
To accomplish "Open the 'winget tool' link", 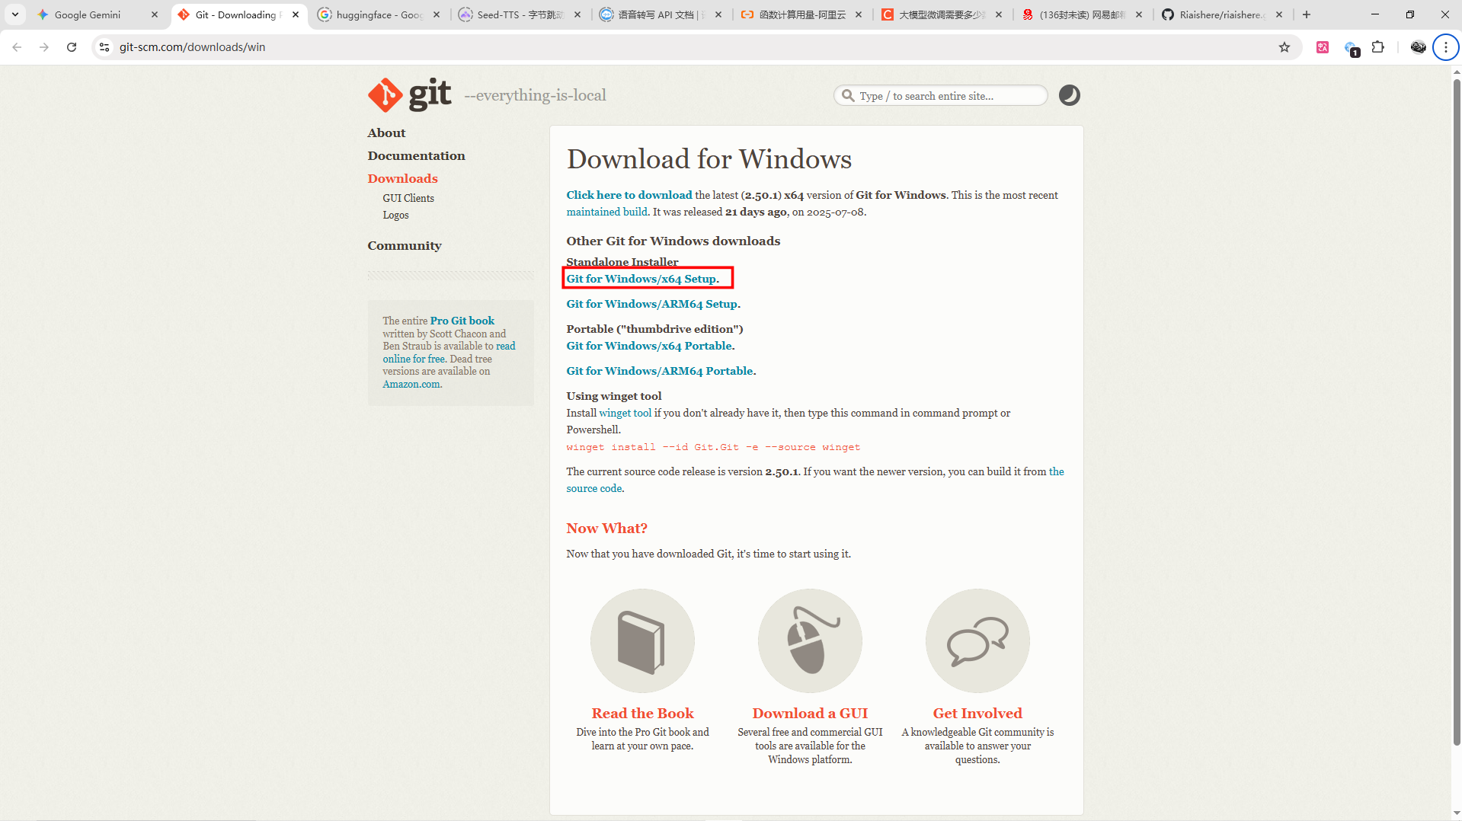I will coord(625,413).
